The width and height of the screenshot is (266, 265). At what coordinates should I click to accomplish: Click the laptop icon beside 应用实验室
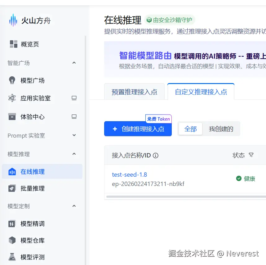click(74, 98)
